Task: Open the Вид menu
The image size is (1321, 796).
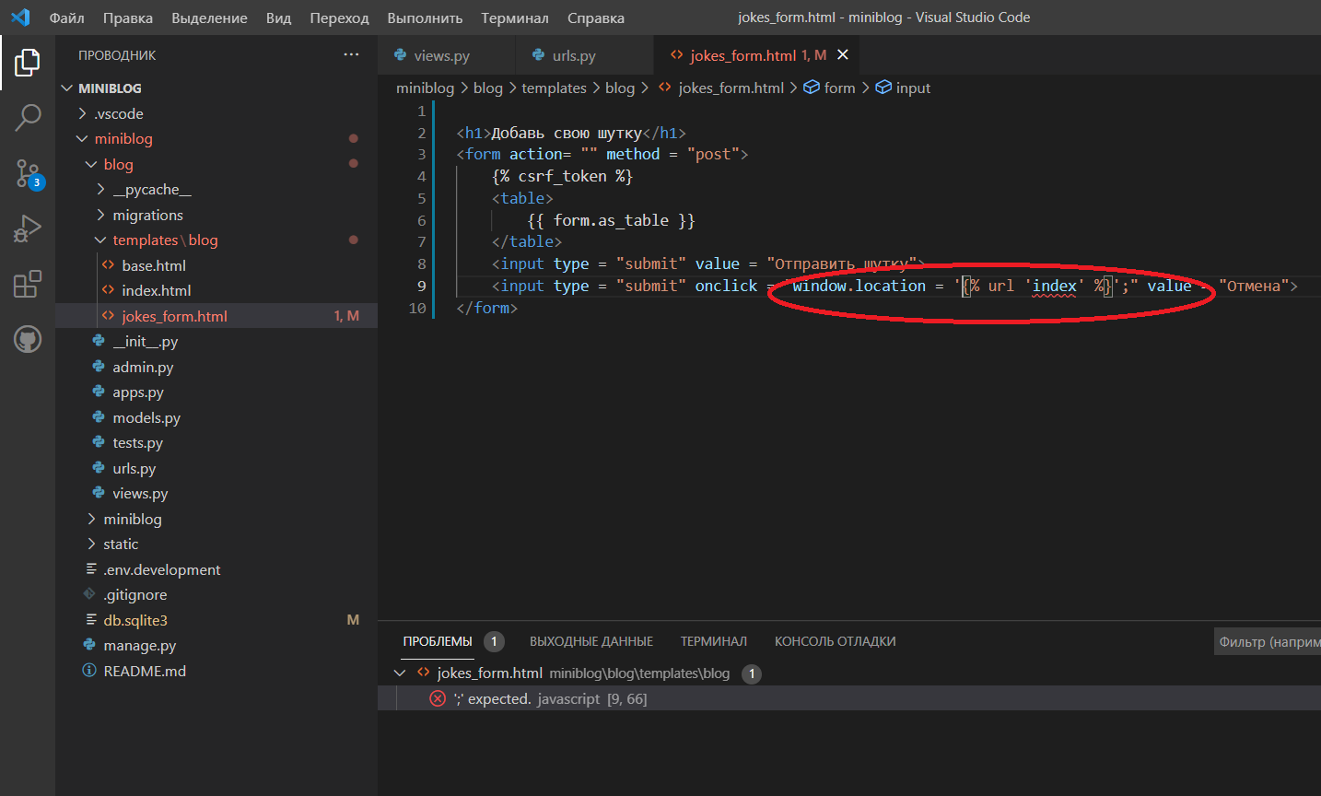Action: [278, 18]
